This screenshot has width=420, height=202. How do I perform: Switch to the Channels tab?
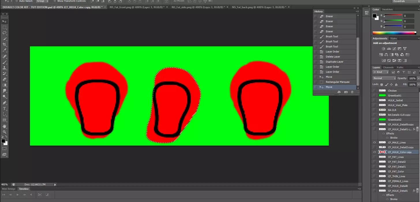388,67
